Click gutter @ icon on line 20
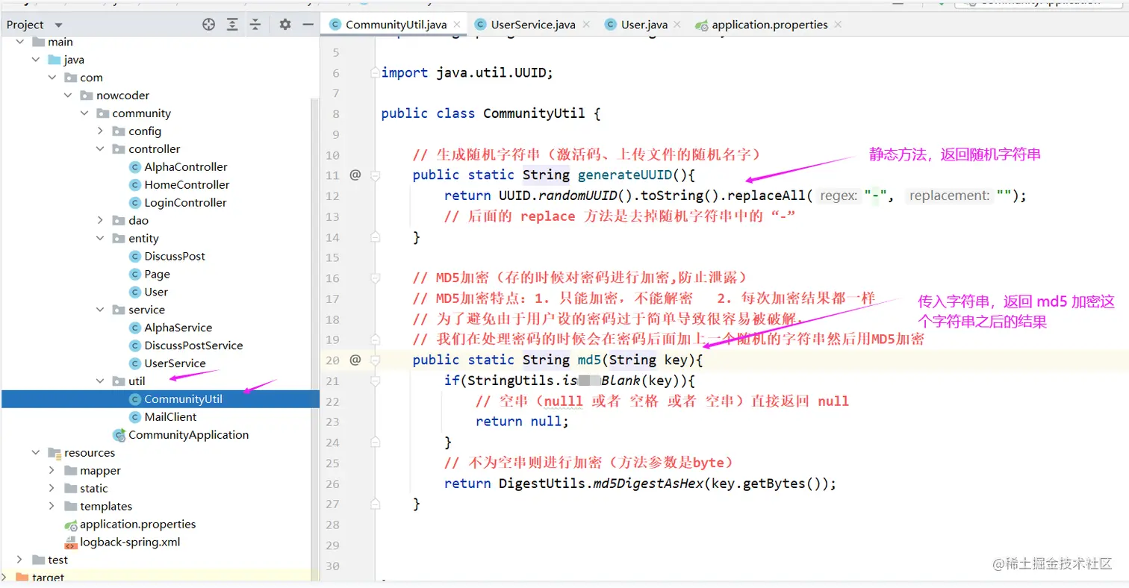1129x588 pixels. pos(355,360)
